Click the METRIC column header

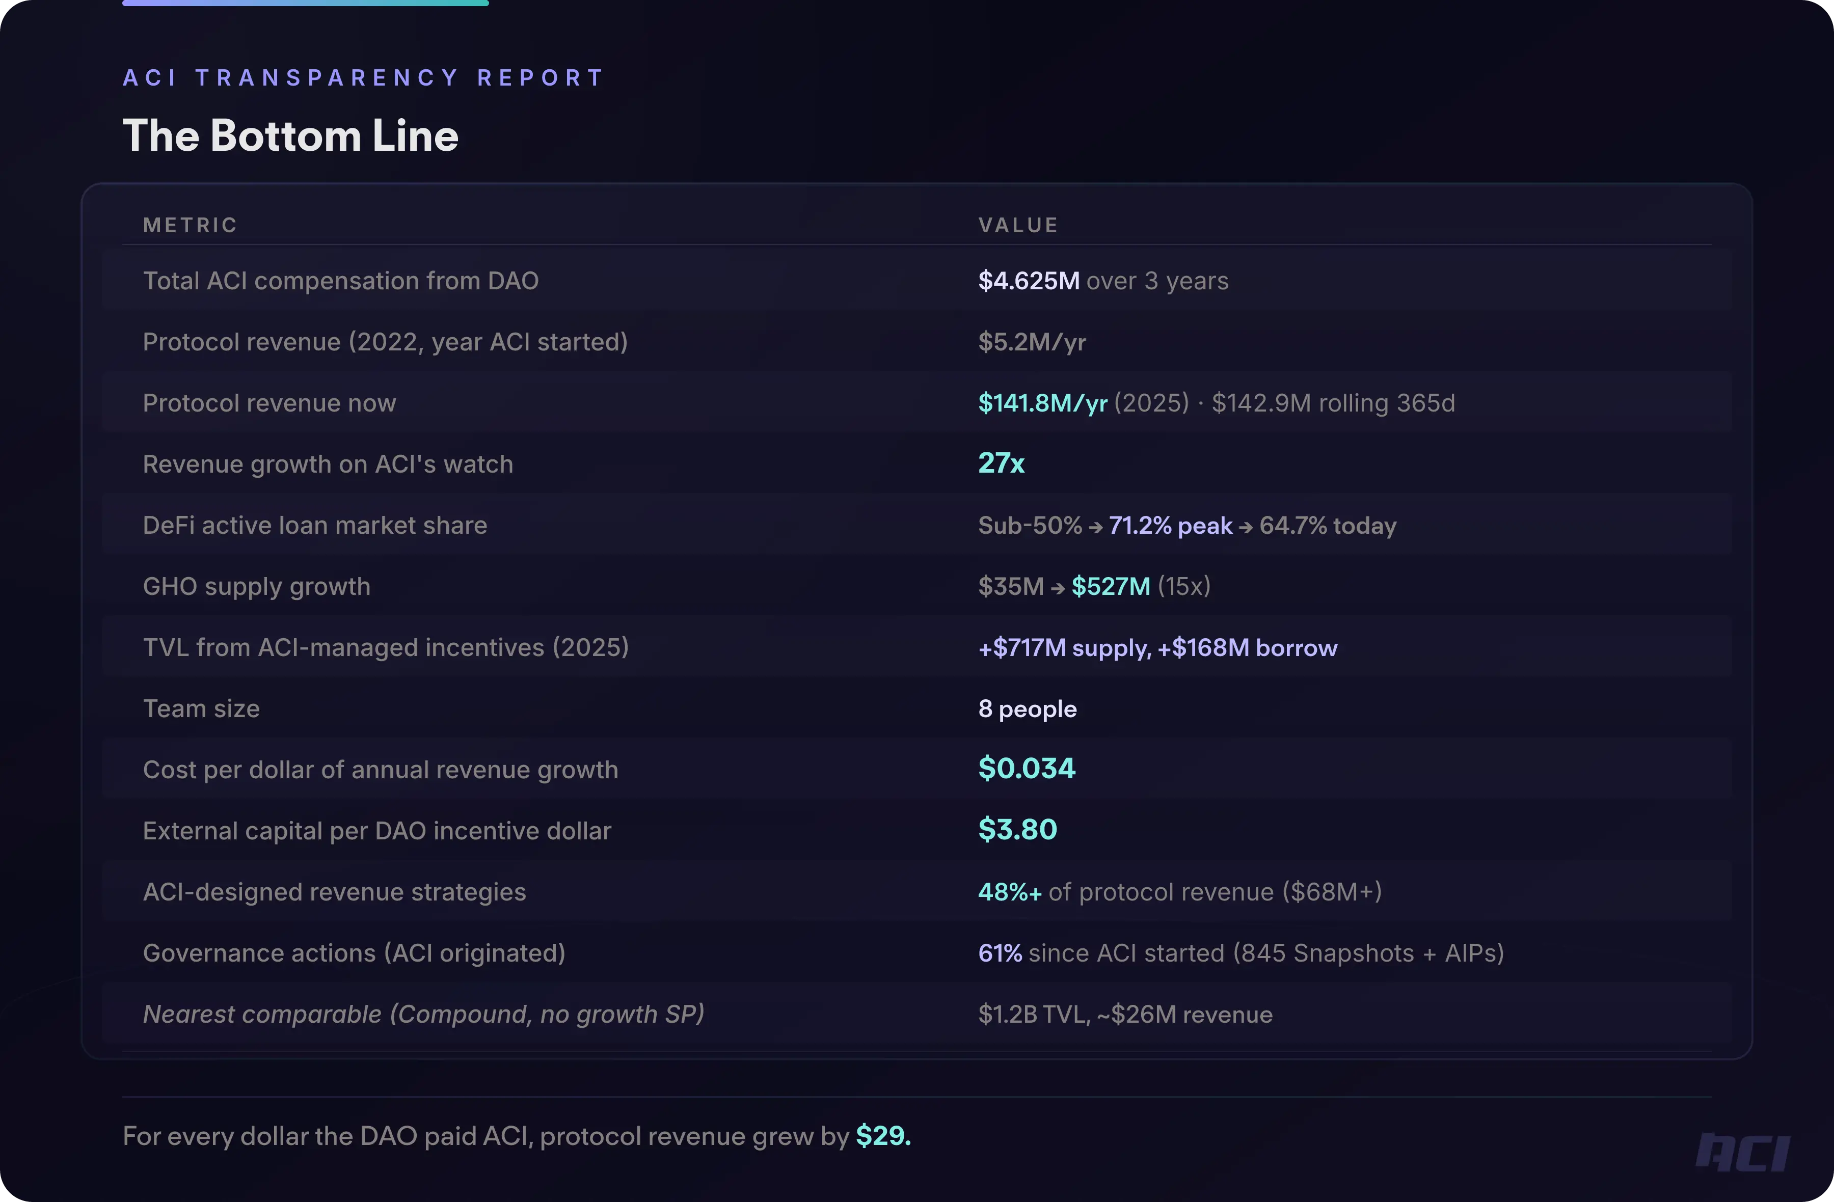191,225
